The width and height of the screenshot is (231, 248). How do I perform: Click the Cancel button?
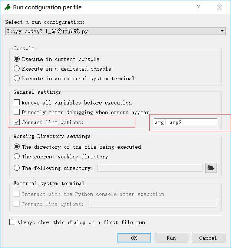tap(208, 238)
